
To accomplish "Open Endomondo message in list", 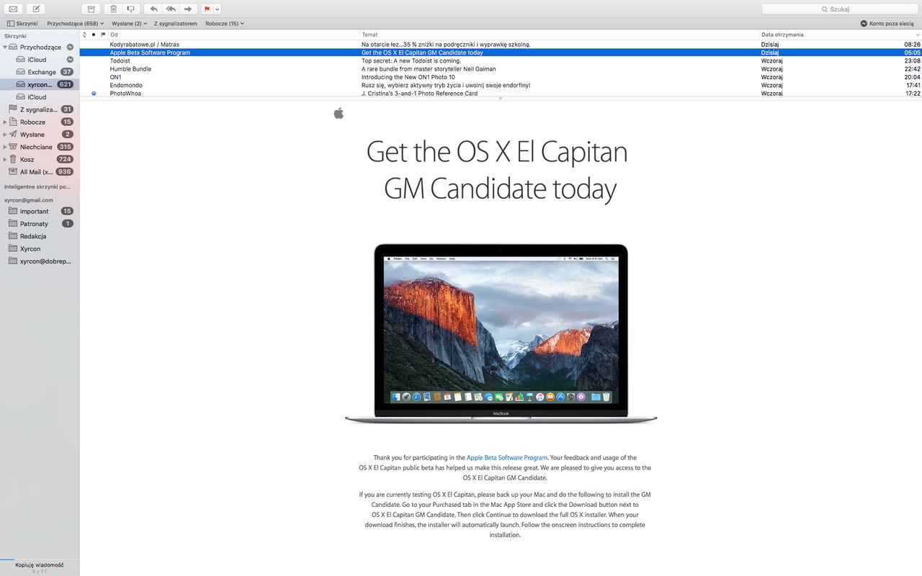I will tap(501, 85).
